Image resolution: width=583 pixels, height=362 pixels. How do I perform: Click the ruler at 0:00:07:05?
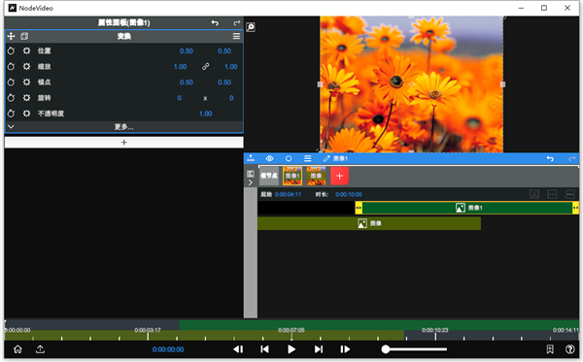[x=291, y=330]
